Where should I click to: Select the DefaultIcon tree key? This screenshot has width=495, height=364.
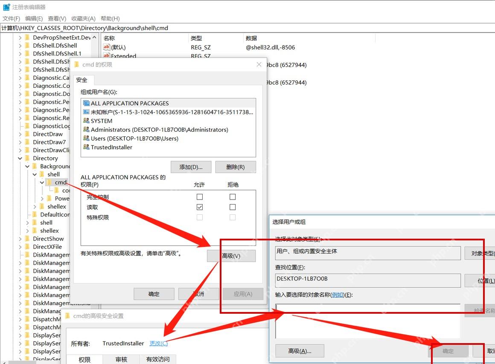coord(55,214)
